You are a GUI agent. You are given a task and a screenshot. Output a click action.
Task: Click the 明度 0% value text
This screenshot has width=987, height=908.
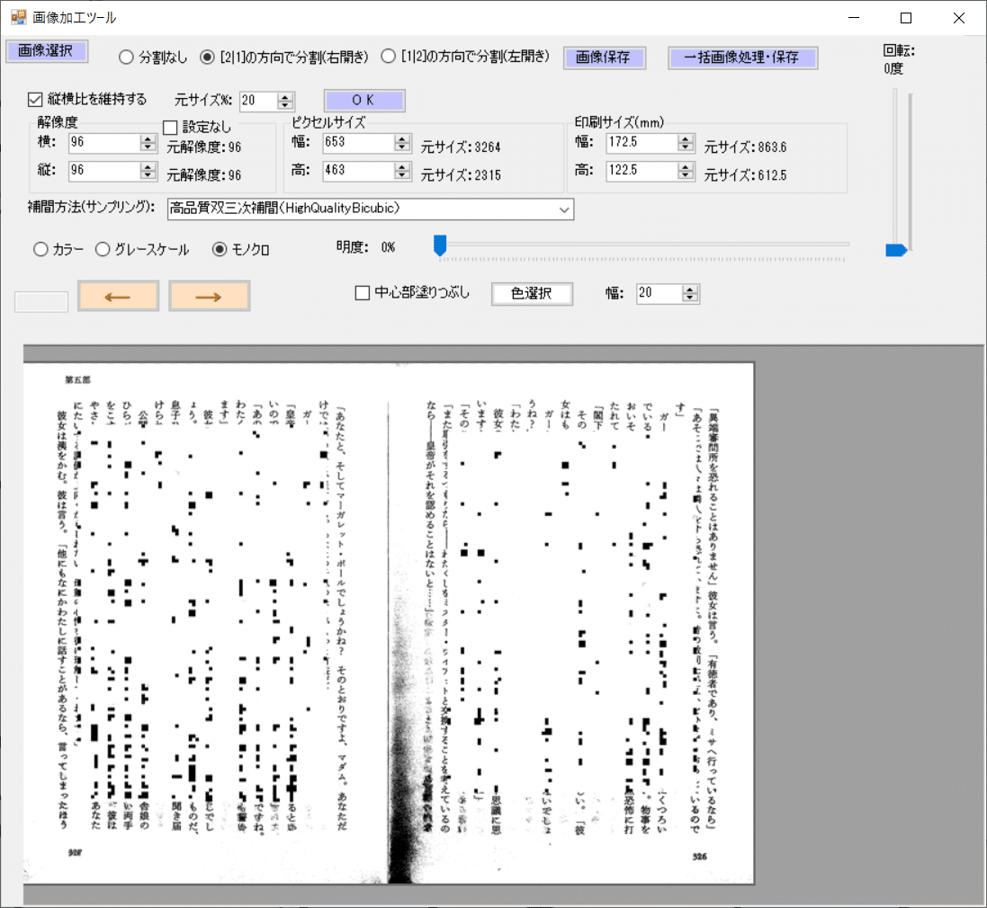[388, 247]
